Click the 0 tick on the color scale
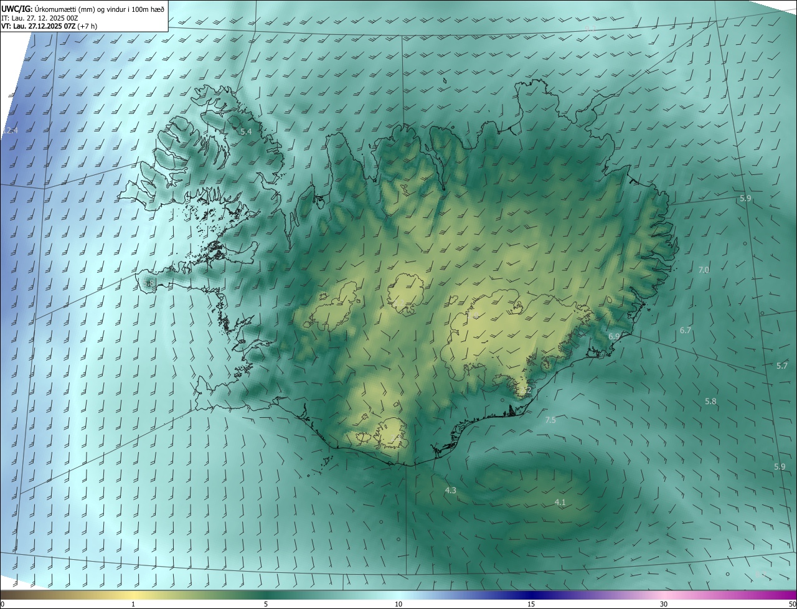 pos(2,604)
